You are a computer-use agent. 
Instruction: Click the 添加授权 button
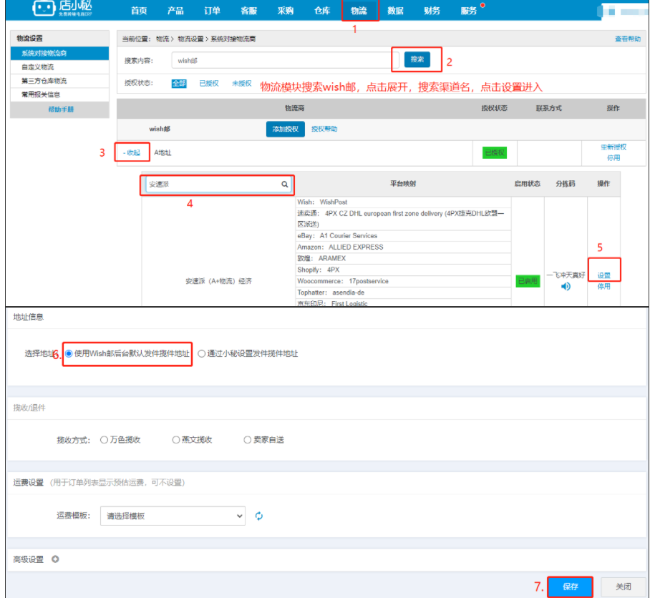pos(286,129)
